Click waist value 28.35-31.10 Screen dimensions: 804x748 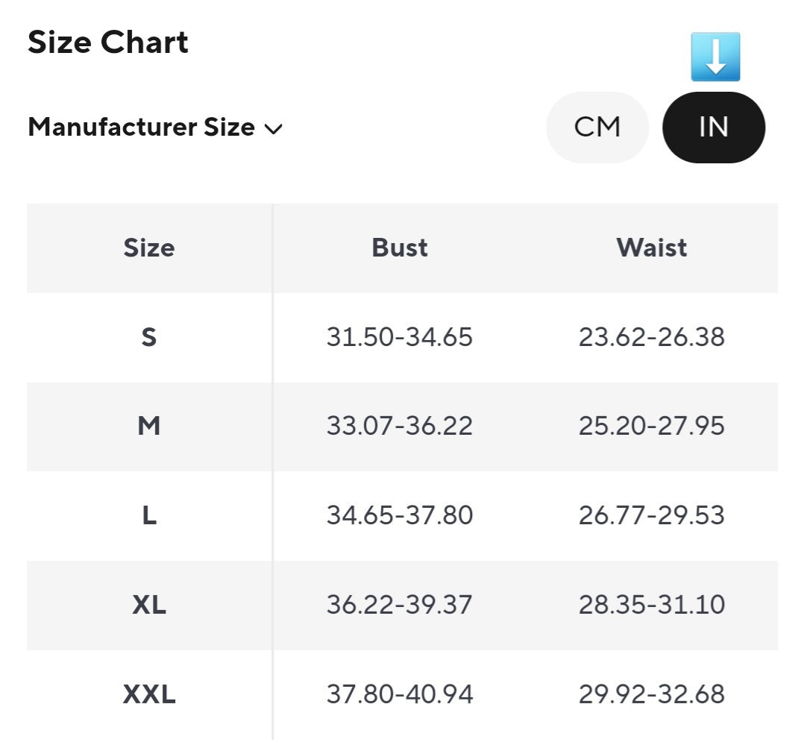(651, 605)
